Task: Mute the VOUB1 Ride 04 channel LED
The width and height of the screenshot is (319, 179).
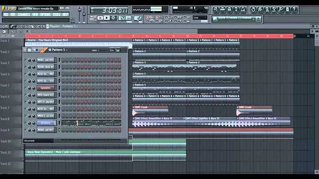Action: [25, 67]
